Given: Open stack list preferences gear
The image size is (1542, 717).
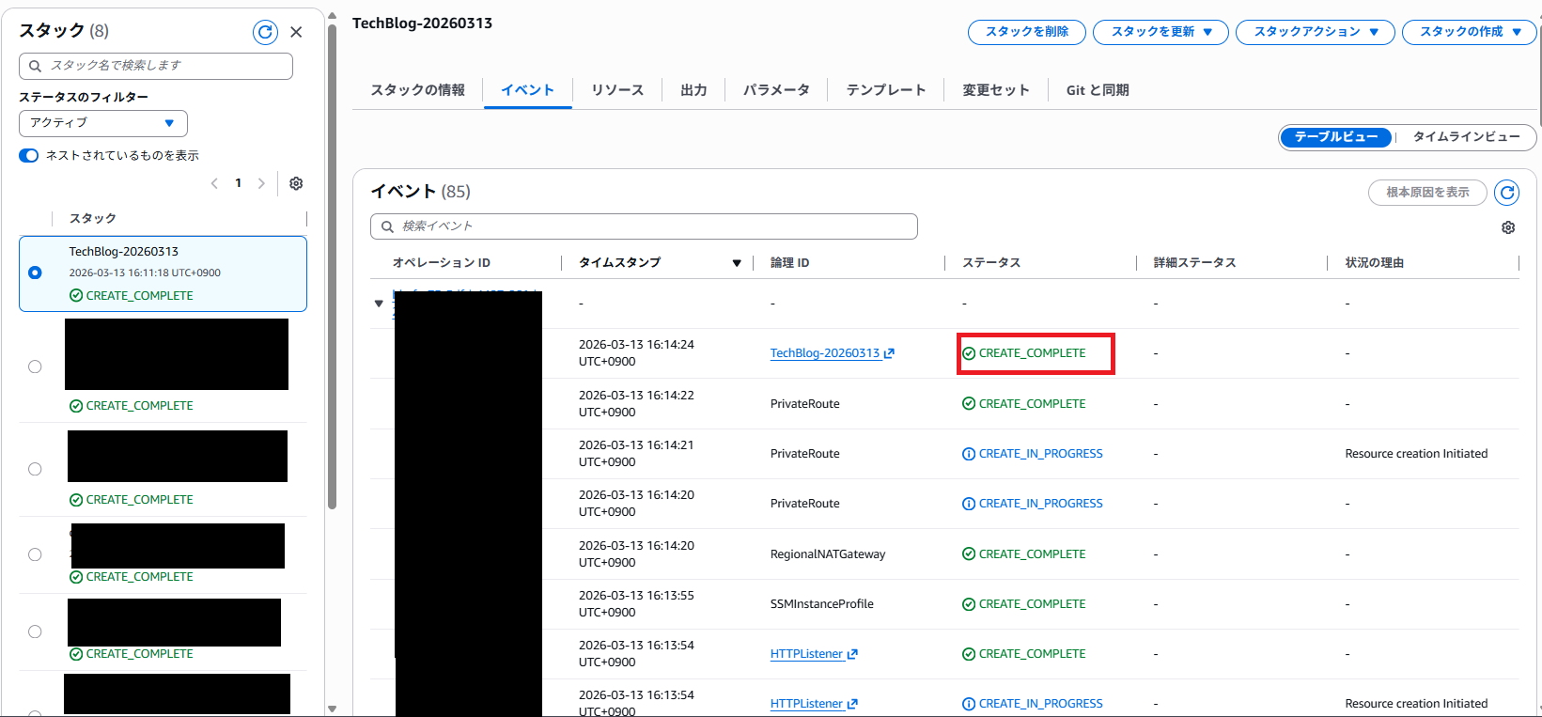Looking at the screenshot, I should (296, 183).
